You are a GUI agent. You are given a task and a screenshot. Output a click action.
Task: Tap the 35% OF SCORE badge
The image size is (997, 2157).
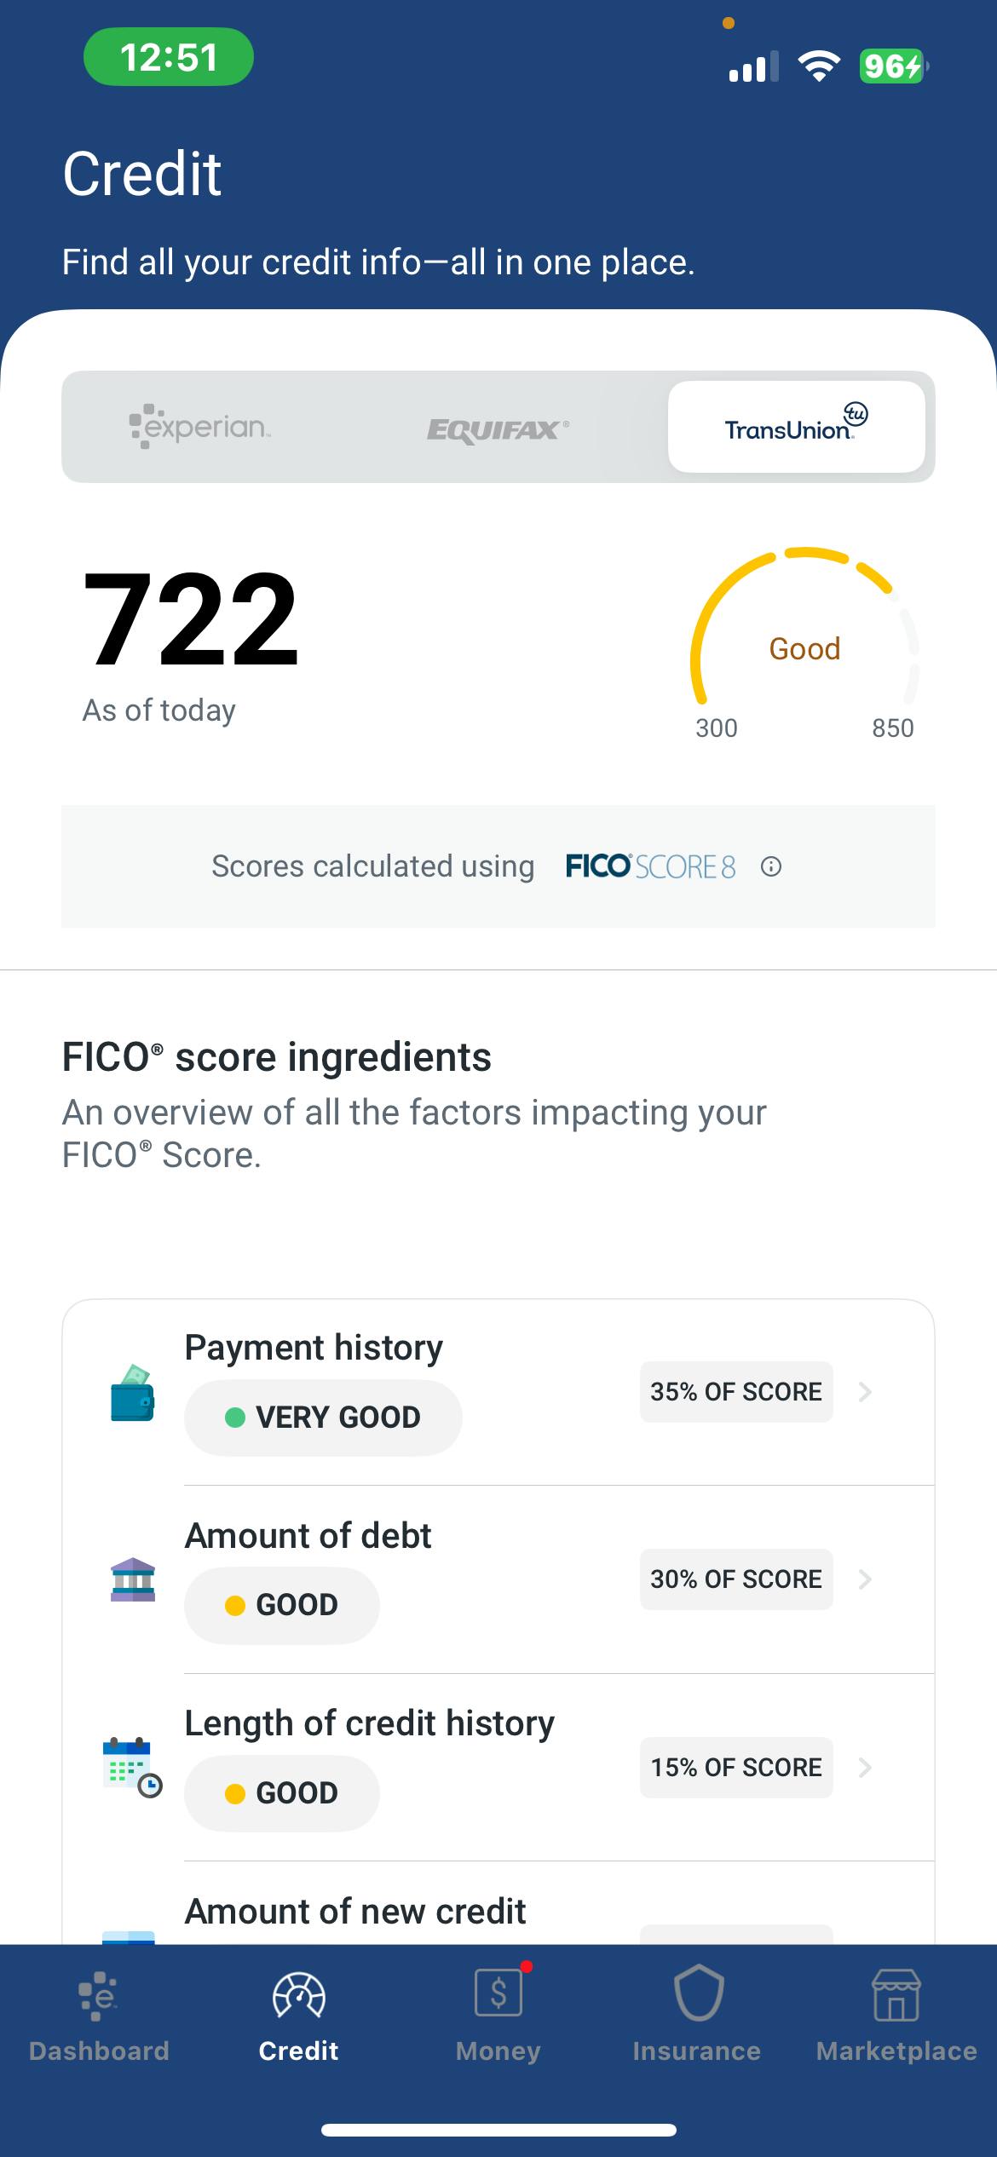click(x=736, y=1392)
